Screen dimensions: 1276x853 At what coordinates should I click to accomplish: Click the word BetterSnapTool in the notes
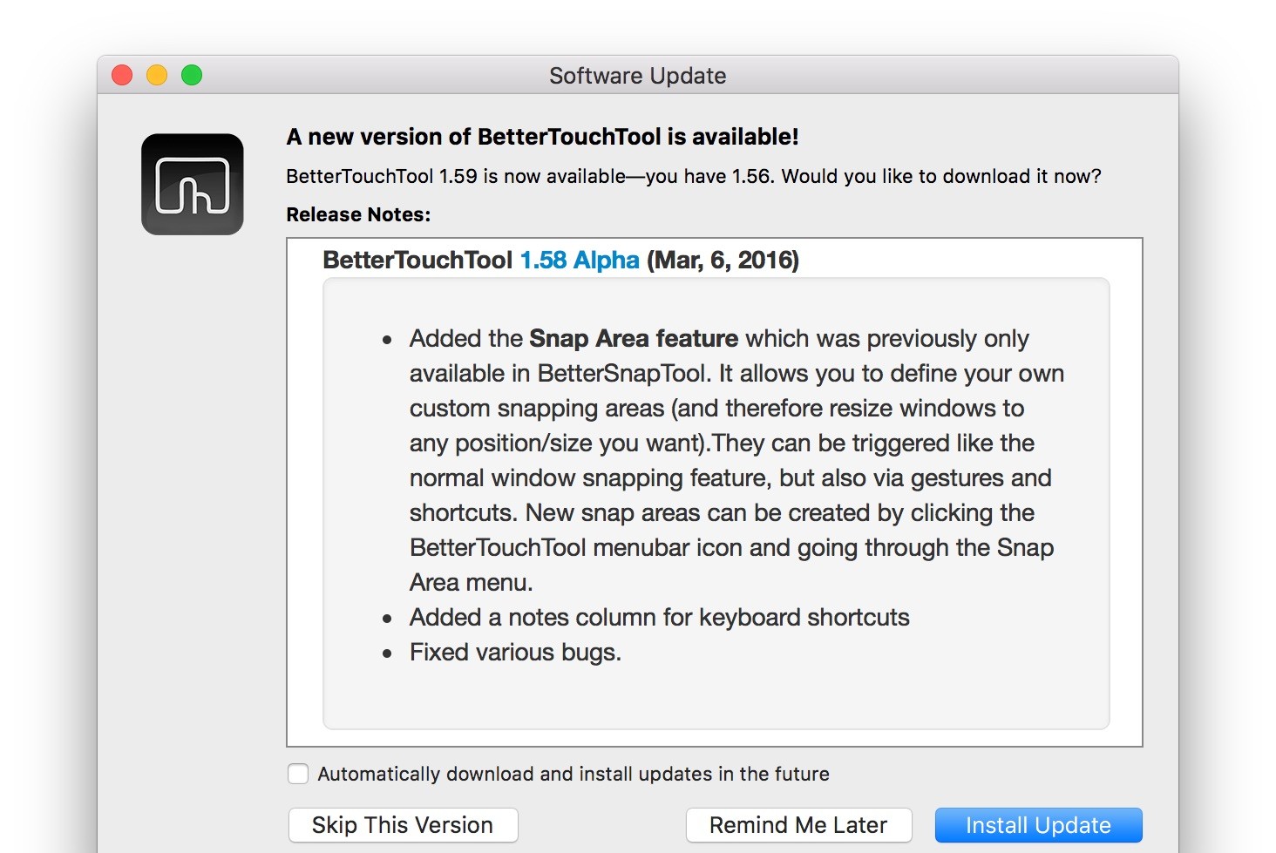(621, 373)
